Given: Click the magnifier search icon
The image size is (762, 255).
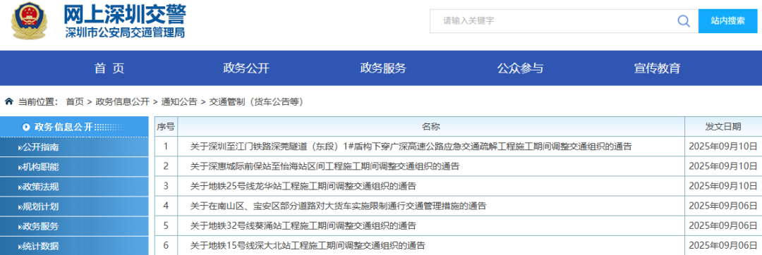Looking at the screenshot, I should 684,21.
